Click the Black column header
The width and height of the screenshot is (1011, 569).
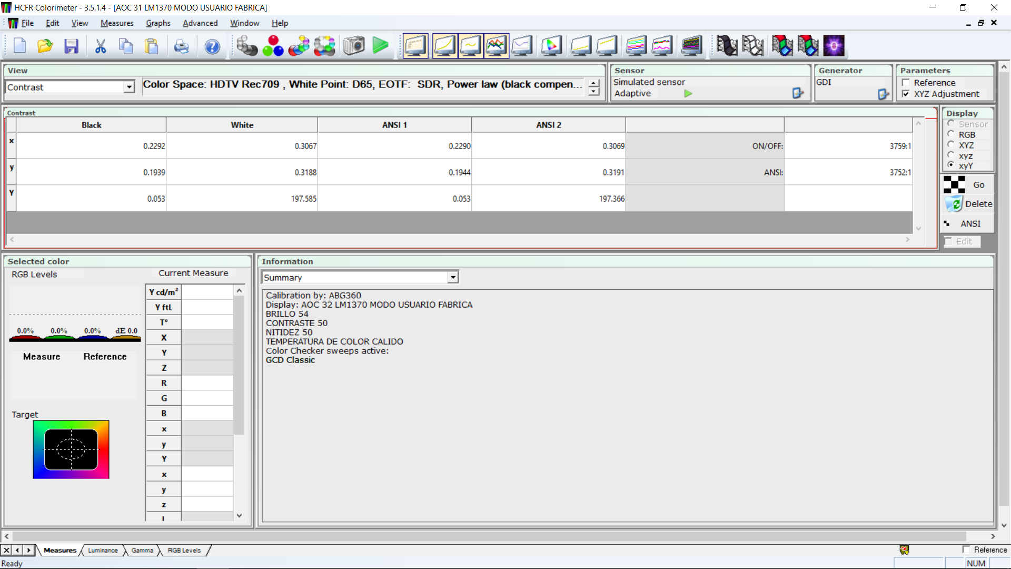(x=91, y=125)
